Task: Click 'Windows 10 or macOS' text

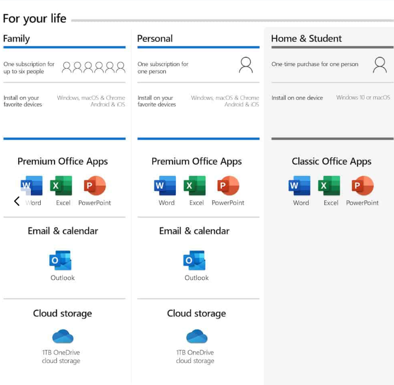Action: (363, 97)
